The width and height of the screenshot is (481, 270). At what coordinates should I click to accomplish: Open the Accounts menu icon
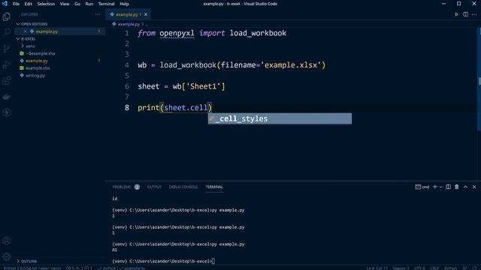coord(7,241)
